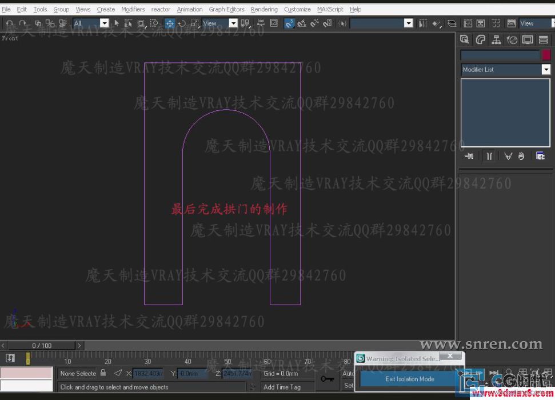555x400 pixels.
Task: Switch to the Hierarchy panel tab
Action: pos(496,39)
